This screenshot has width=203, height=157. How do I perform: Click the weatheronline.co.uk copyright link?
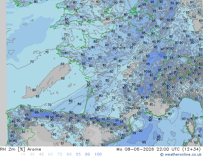pos(181,154)
